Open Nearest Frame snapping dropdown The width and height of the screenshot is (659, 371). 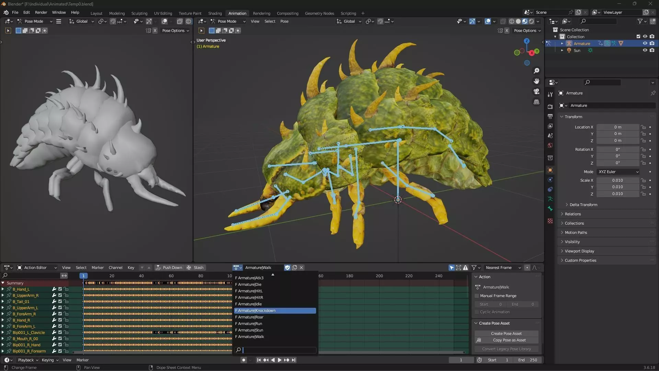pyautogui.click(x=503, y=268)
